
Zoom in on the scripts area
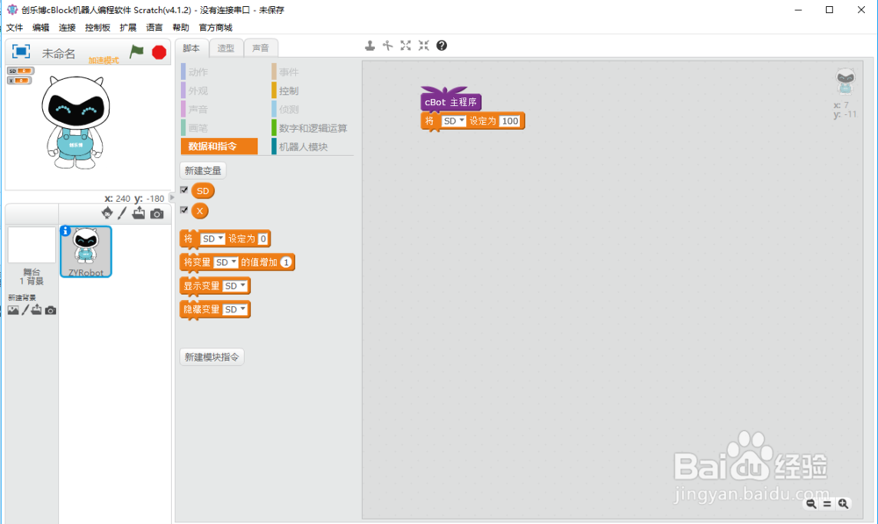pyautogui.click(x=843, y=504)
